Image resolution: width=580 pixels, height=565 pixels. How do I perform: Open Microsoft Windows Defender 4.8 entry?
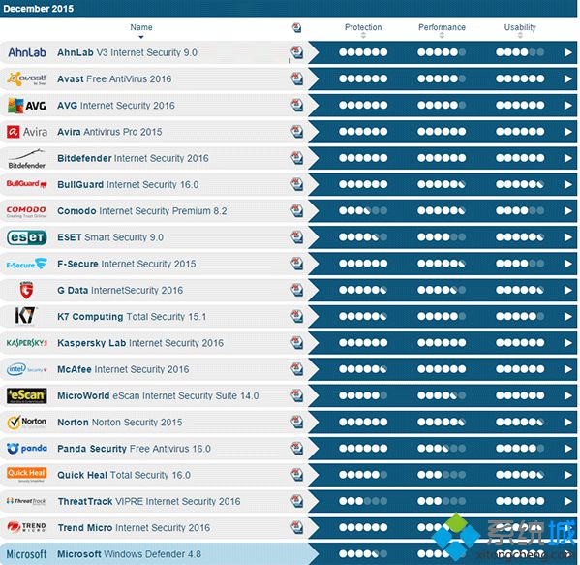129,554
